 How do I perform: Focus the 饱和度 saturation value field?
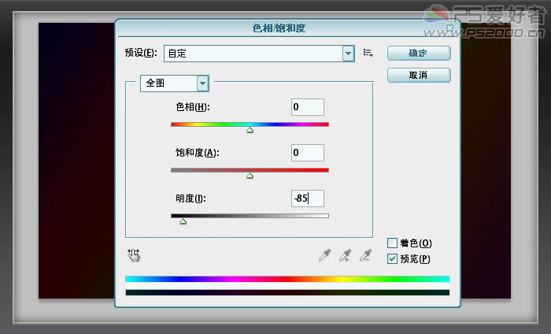click(x=307, y=153)
